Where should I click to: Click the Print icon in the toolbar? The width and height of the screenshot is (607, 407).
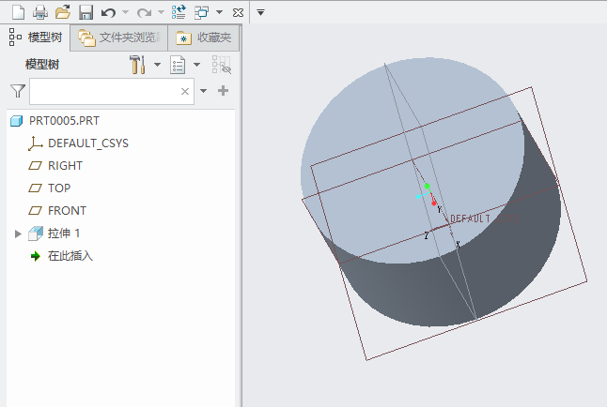tap(39, 12)
